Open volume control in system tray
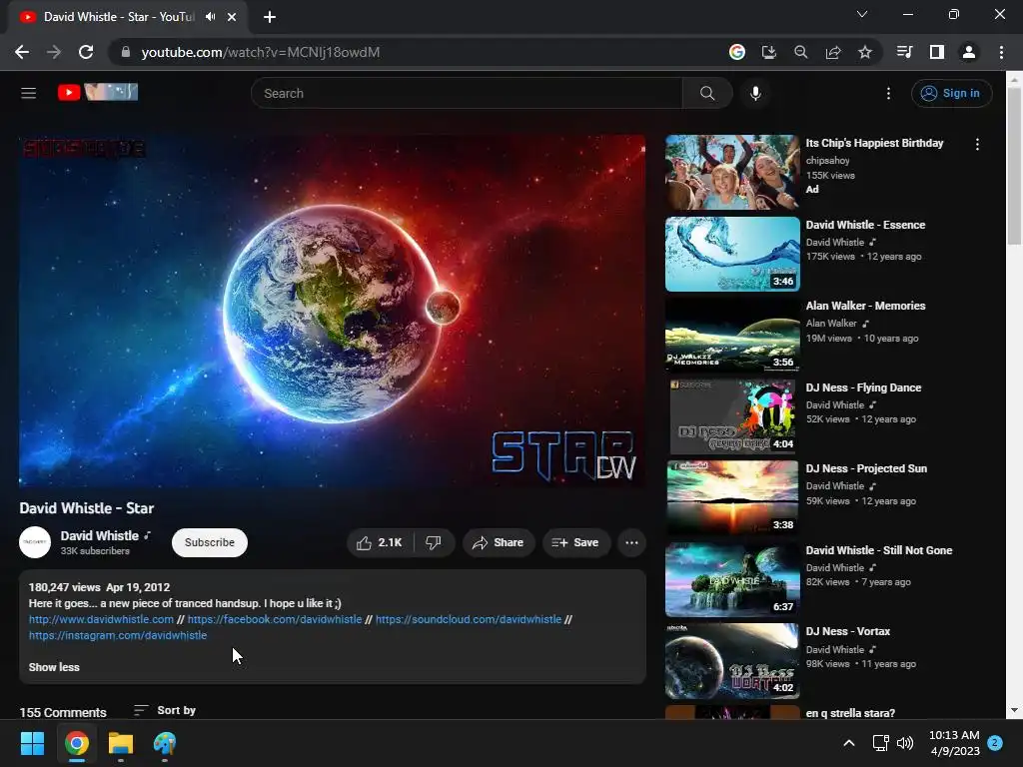 pos(905,743)
